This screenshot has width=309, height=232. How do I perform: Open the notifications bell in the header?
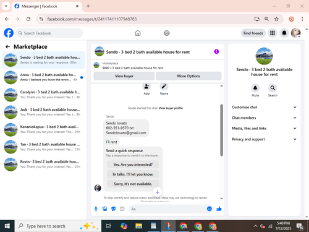click(x=284, y=33)
